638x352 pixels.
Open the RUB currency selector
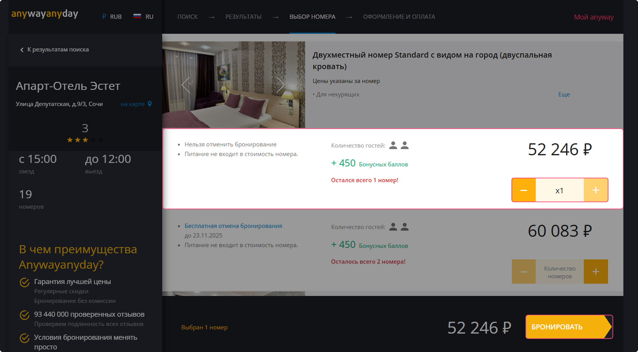tap(112, 17)
